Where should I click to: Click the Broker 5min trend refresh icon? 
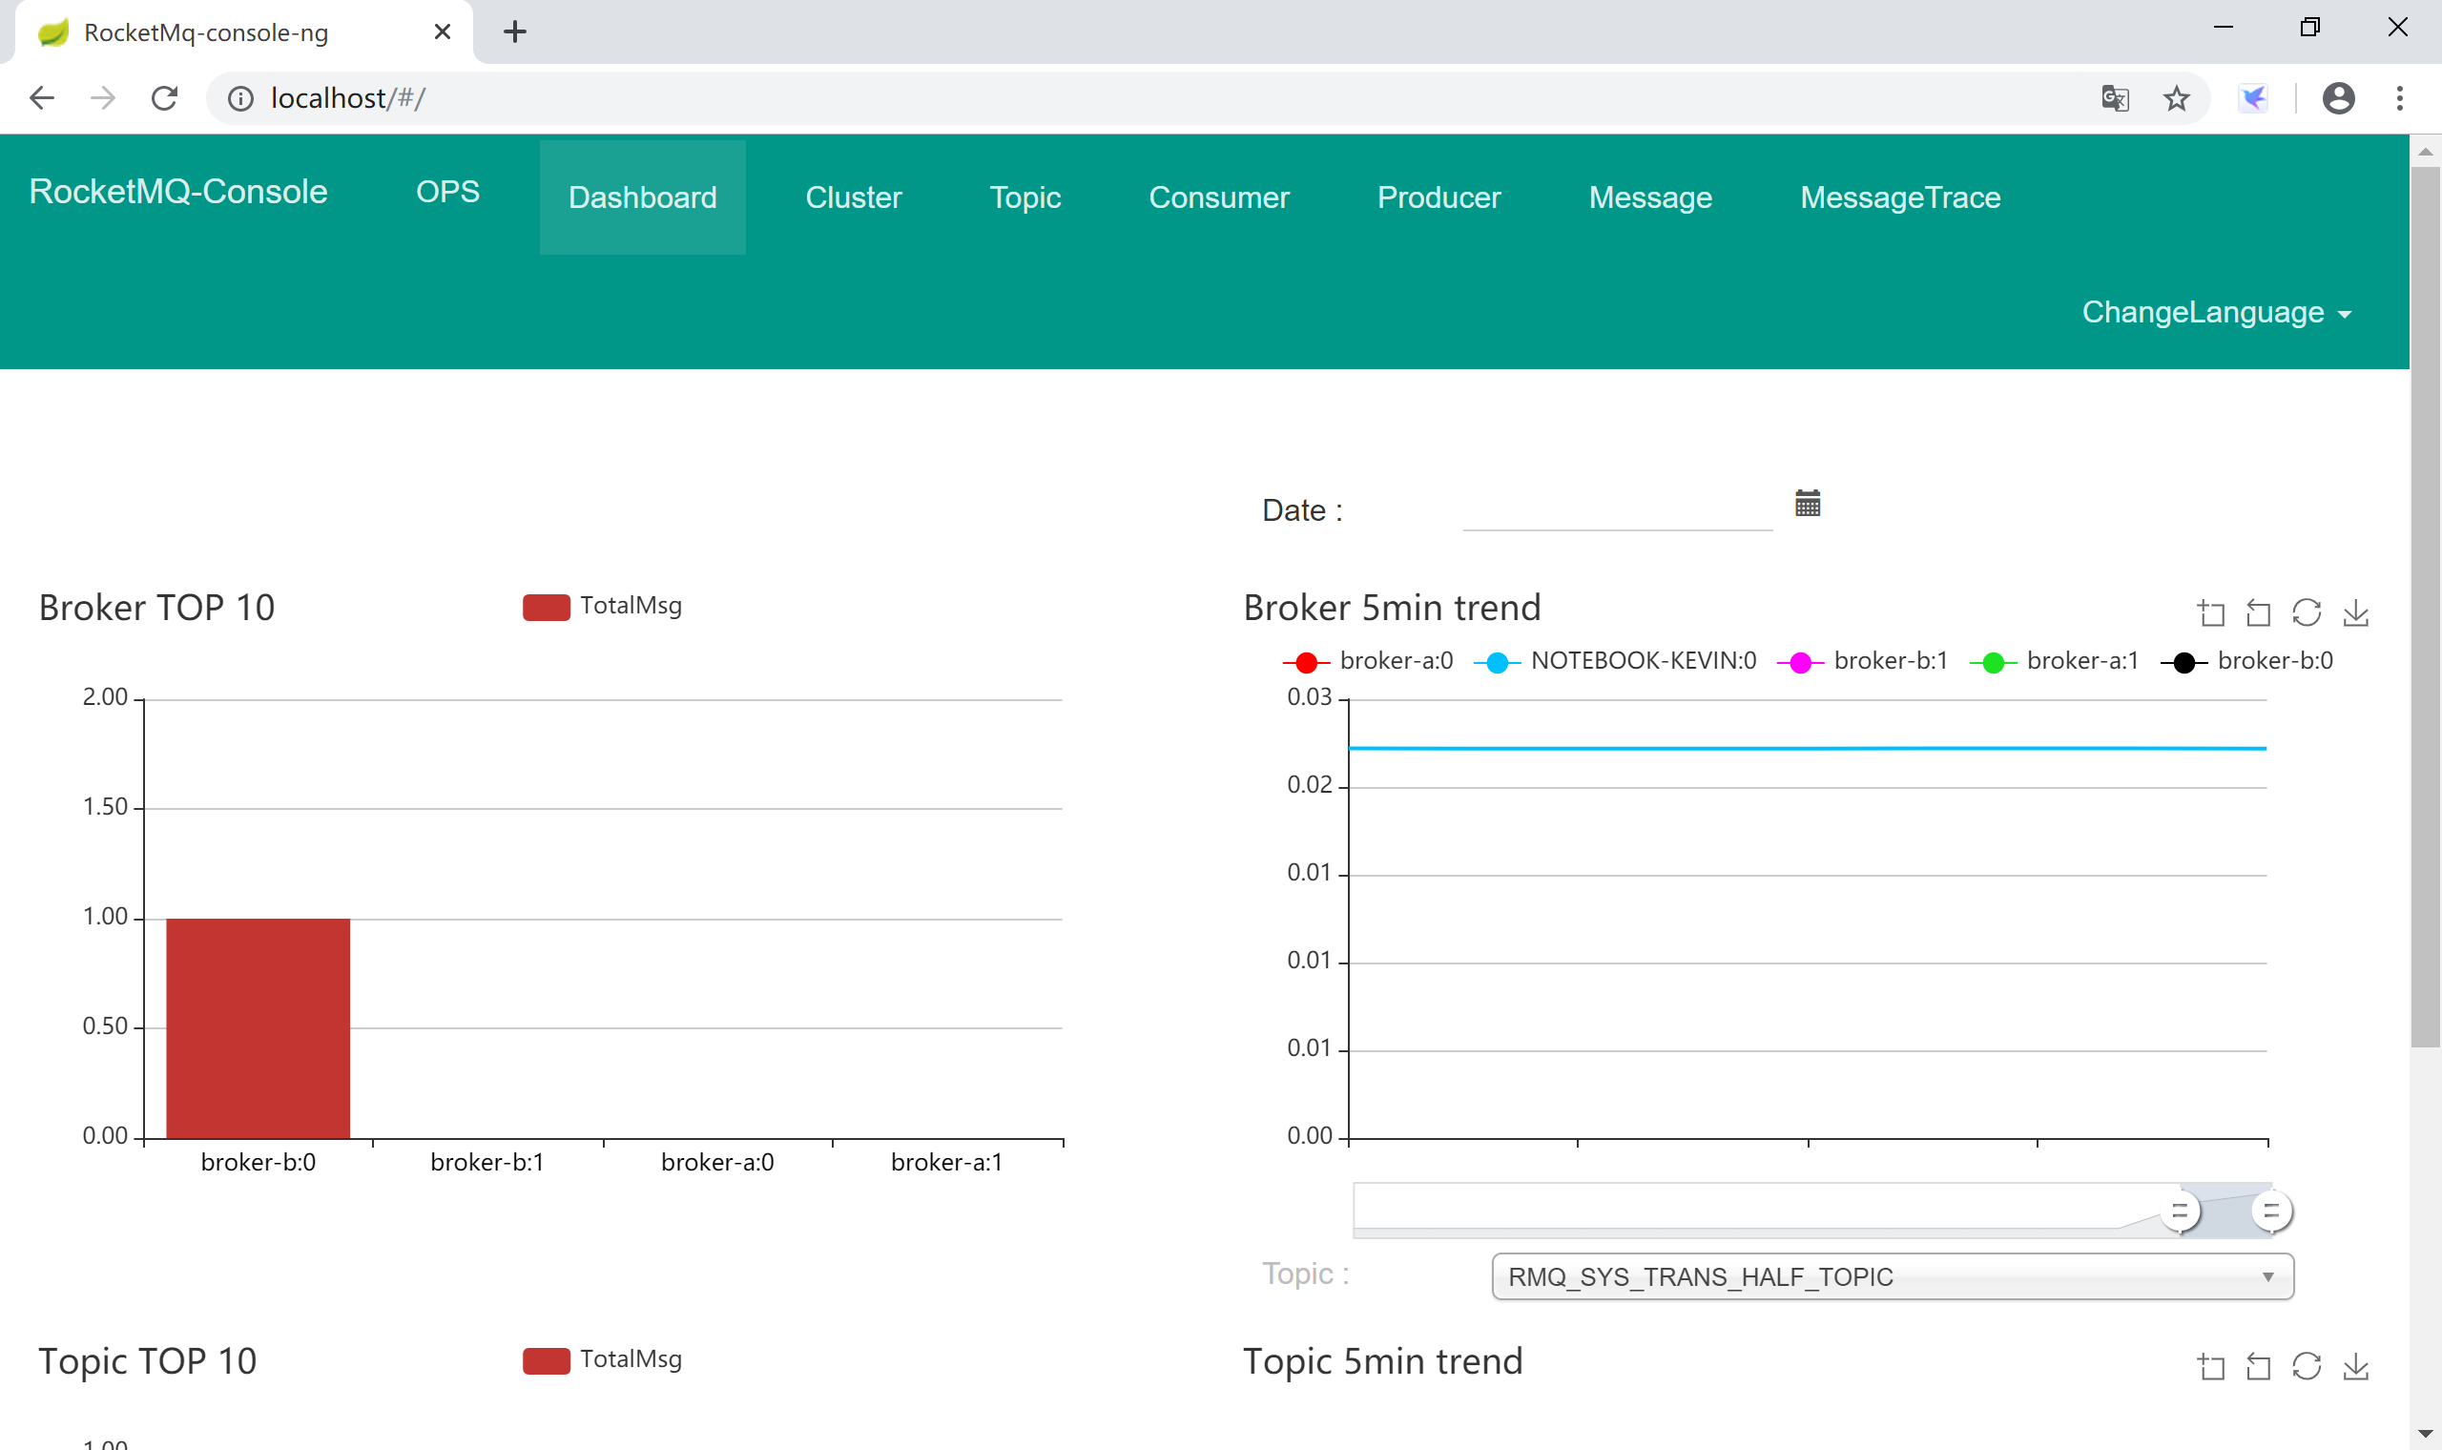(2307, 614)
